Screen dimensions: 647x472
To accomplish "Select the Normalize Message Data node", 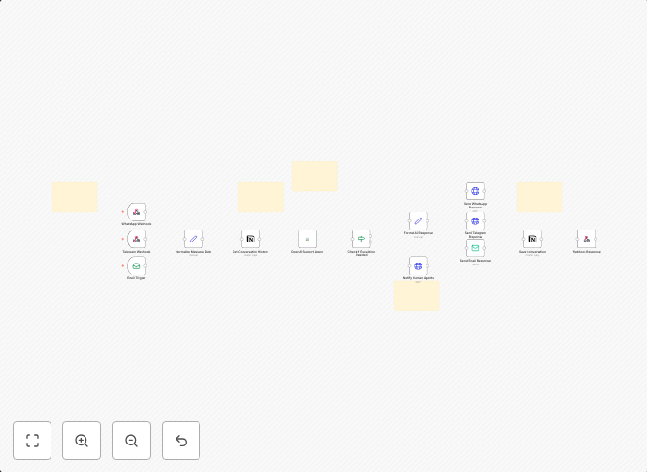I will (x=193, y=239).
